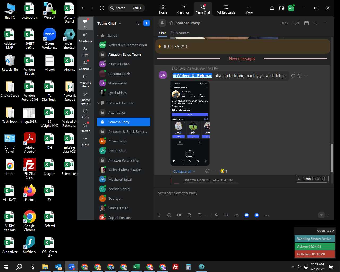Open send options dropdown arrow

[328, 215]
